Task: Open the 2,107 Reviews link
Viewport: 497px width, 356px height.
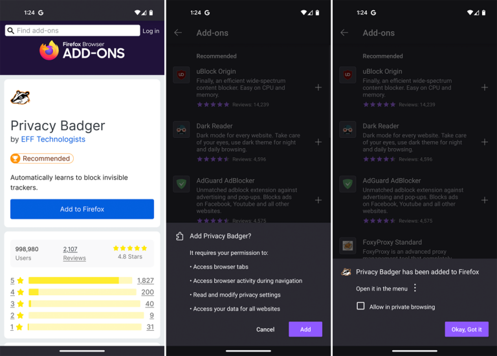Action: coord(74,253)
